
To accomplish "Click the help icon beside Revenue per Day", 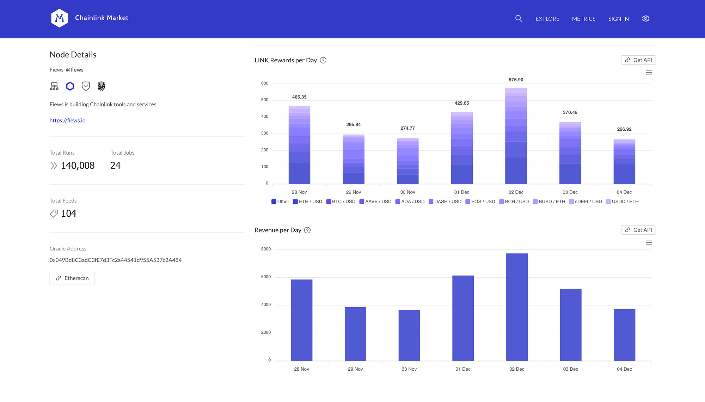I will (307, 230).
